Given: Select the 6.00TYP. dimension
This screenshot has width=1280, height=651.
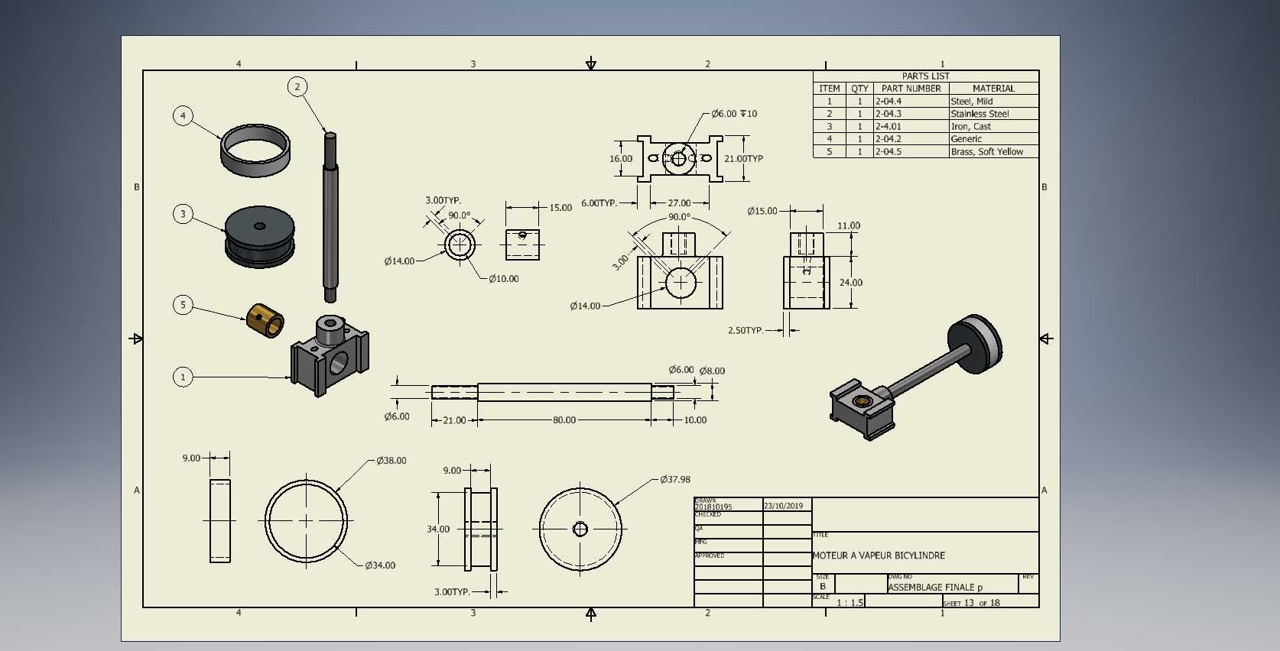Looking at the screenshot, I should [599, 203].
